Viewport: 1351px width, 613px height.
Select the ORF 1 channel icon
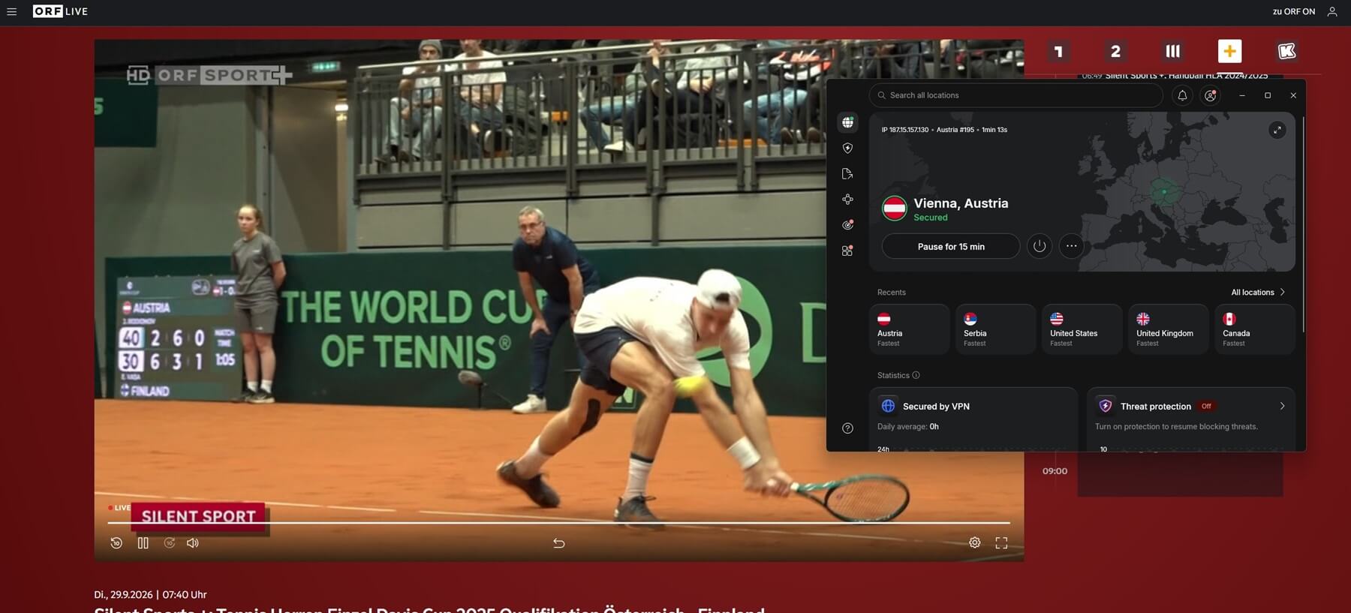1058,51
